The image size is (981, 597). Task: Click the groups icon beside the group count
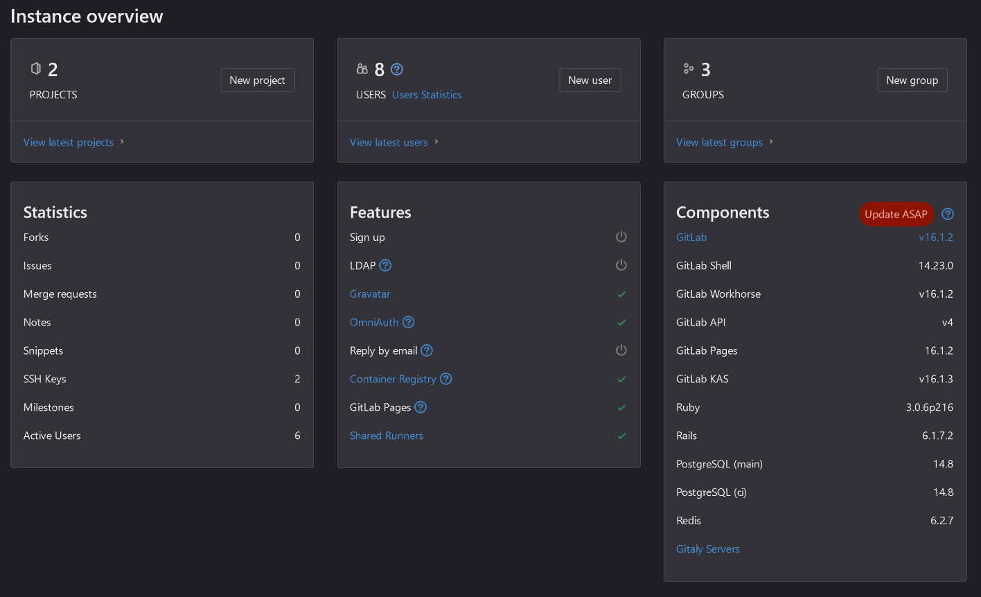(687, 69)
